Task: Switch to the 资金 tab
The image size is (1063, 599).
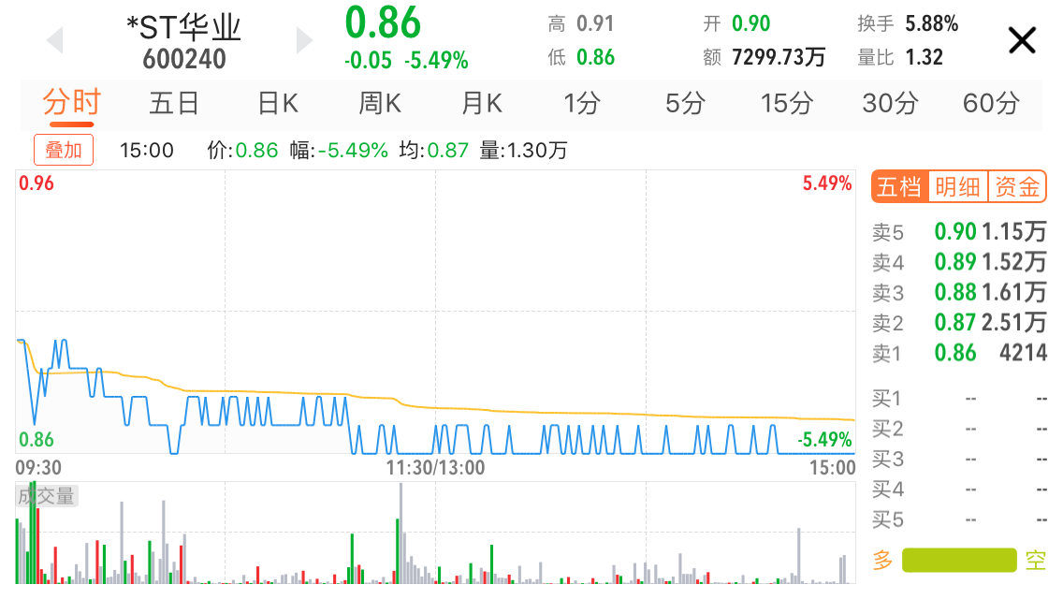Action: click(x=1017, y=186)
